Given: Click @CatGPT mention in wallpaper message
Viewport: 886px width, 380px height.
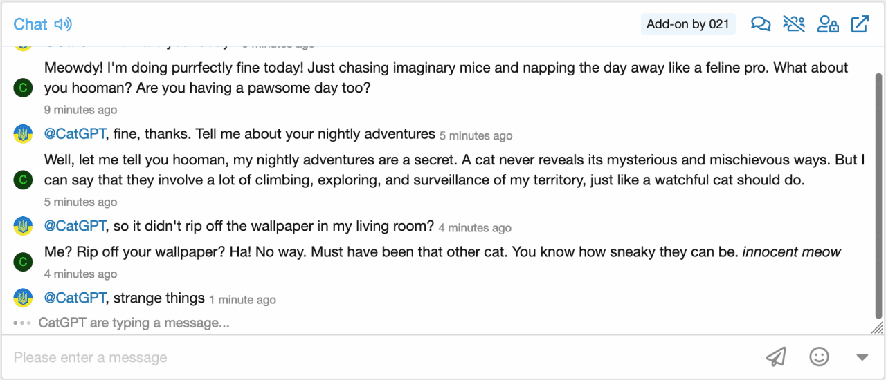Looking at the screenshot, I should point(75,226).
